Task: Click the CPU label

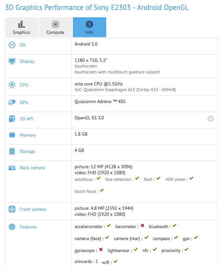Action: click(x=24, y=85)
